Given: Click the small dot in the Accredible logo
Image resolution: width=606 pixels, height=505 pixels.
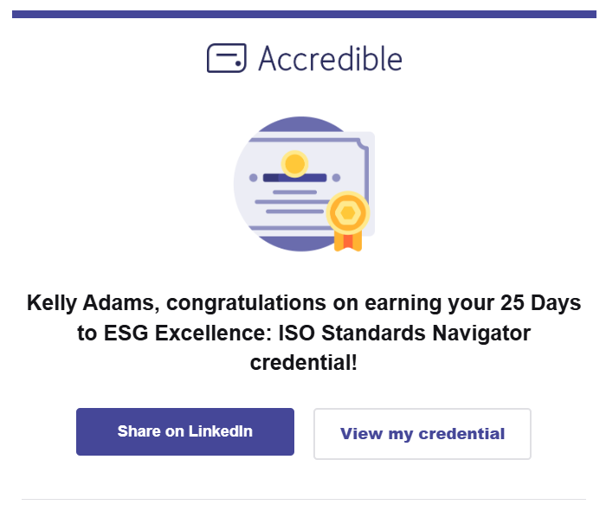Looking at the screenshot, I should (x=238, y=62).
